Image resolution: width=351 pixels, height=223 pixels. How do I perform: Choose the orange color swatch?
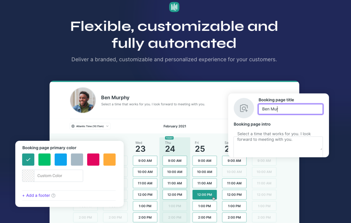tap(109, 160)
